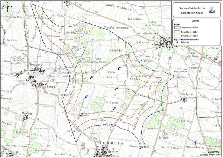Viewport: 223px width, 158px height.
Task: Click the Légende heading
Action: [x=195, y=21]
